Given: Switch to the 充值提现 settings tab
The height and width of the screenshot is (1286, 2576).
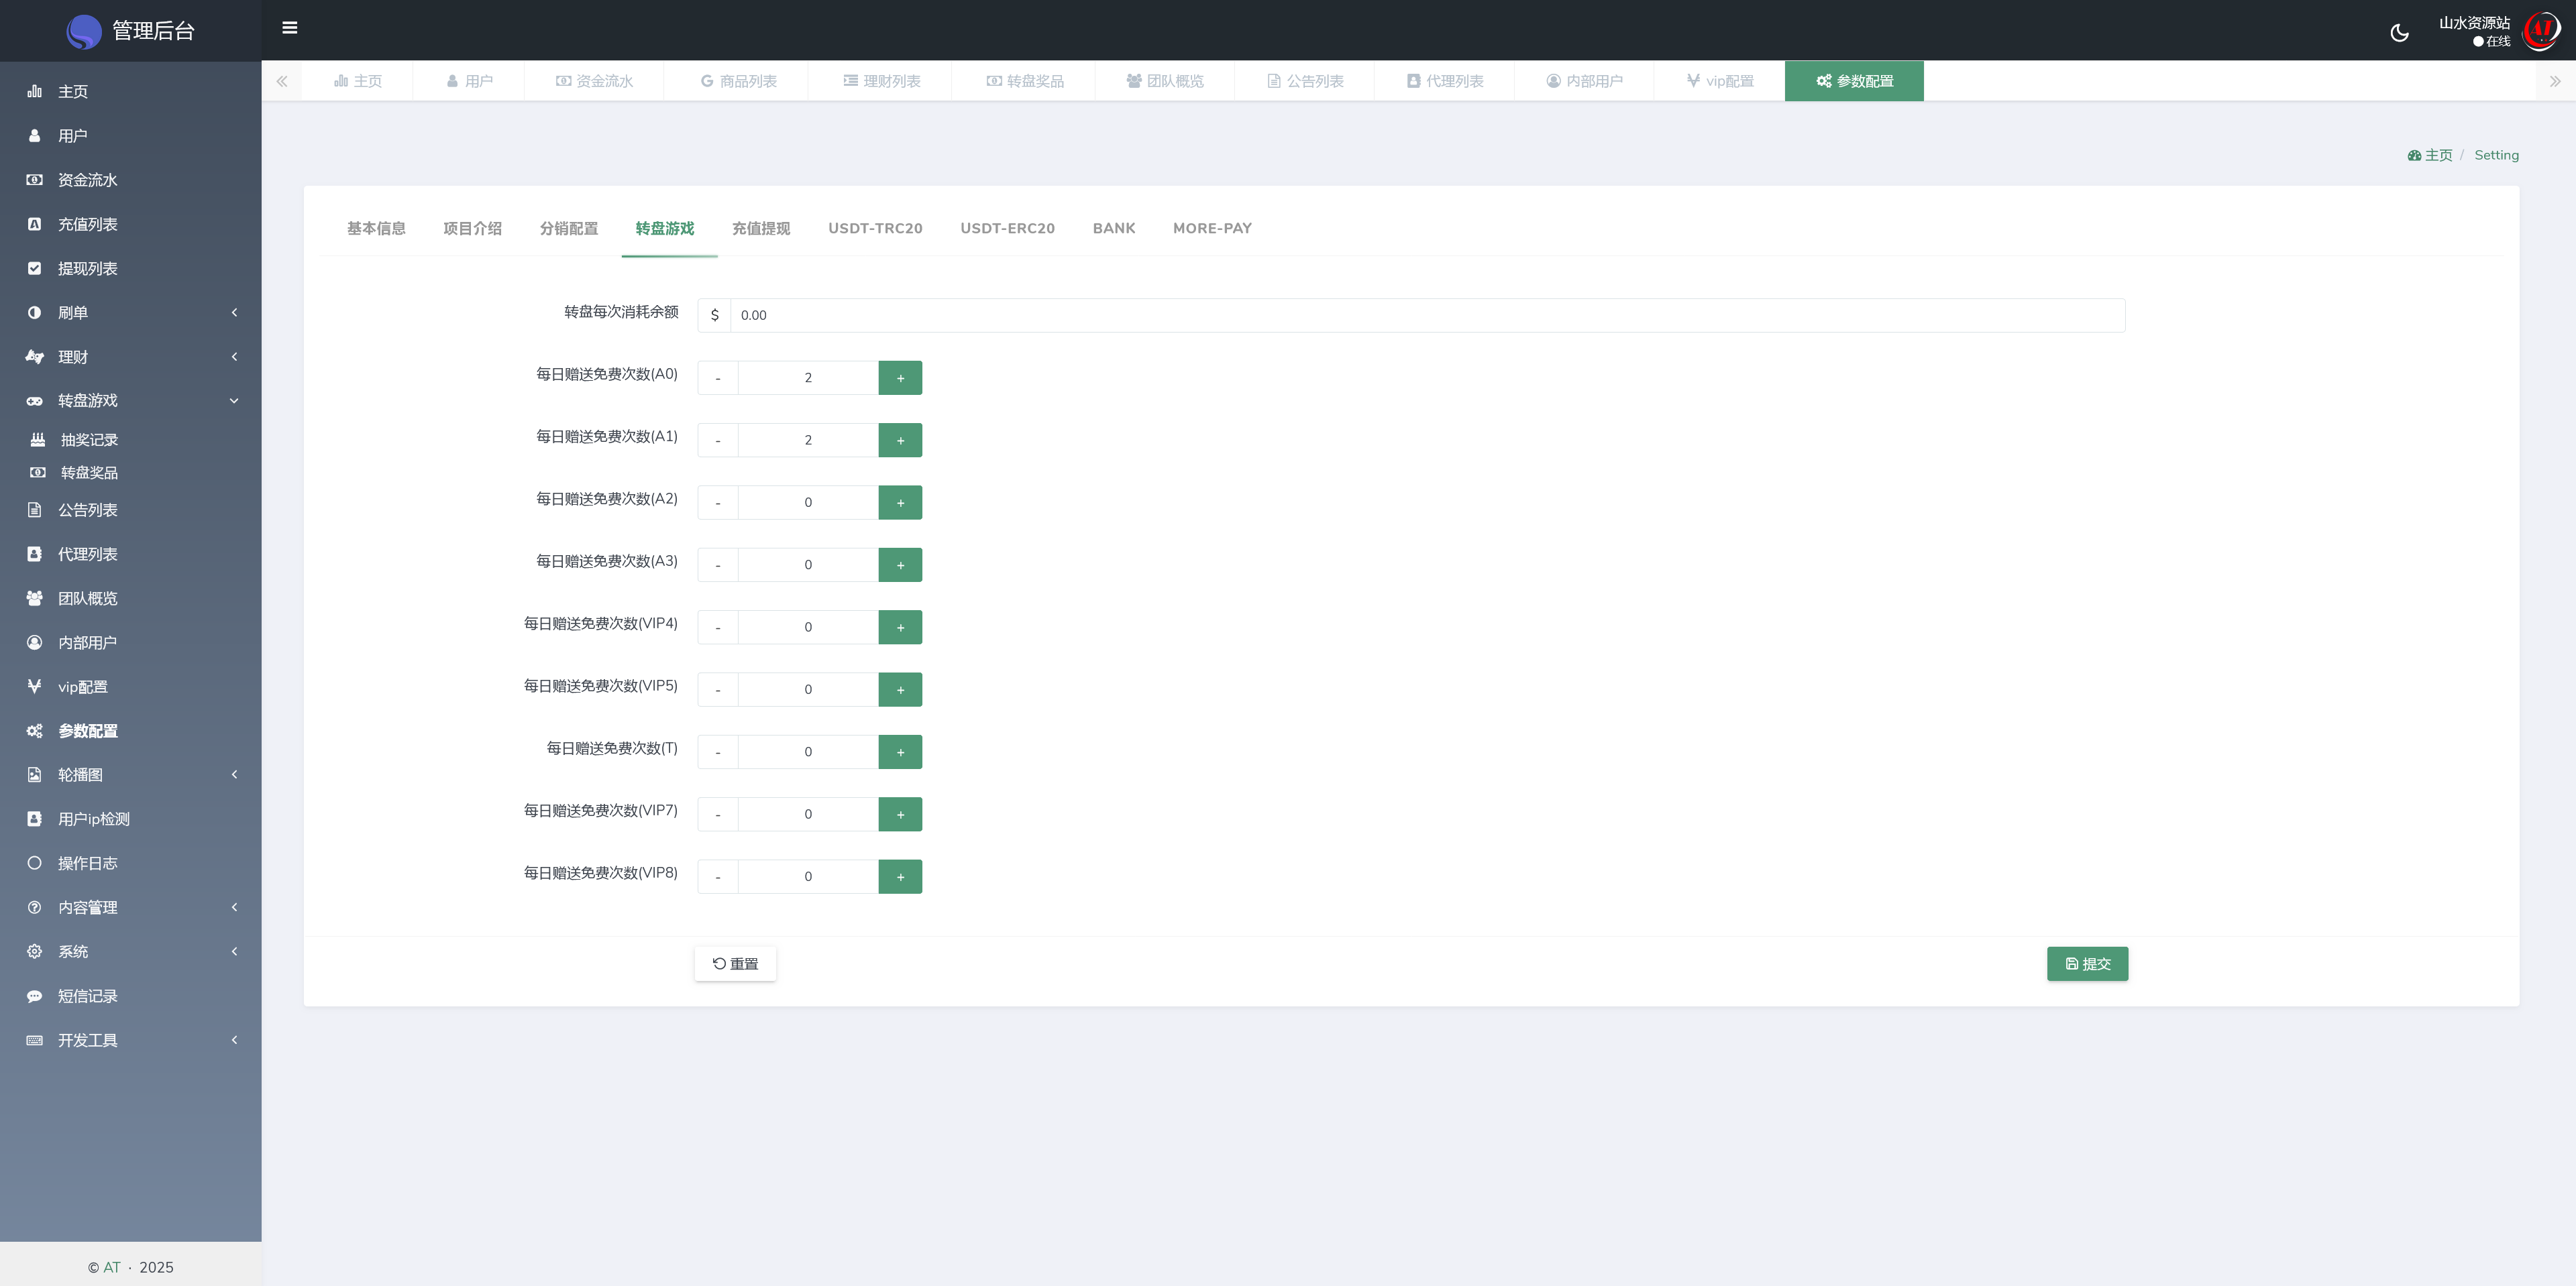Looking at the screenshot, I should [x=760, y=229].
